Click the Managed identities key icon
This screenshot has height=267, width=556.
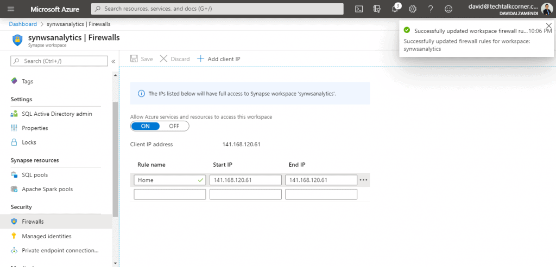[14, 236]
